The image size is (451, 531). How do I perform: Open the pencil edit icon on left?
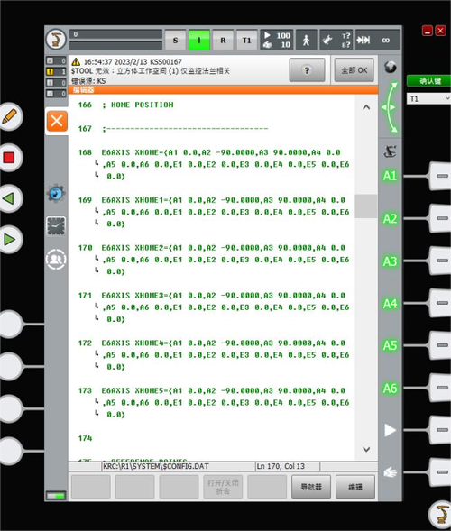[x=10, y=116]
